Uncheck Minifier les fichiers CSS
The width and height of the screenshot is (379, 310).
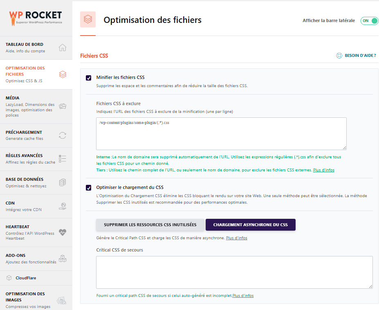pyautogui.click(x=88, y=78)
